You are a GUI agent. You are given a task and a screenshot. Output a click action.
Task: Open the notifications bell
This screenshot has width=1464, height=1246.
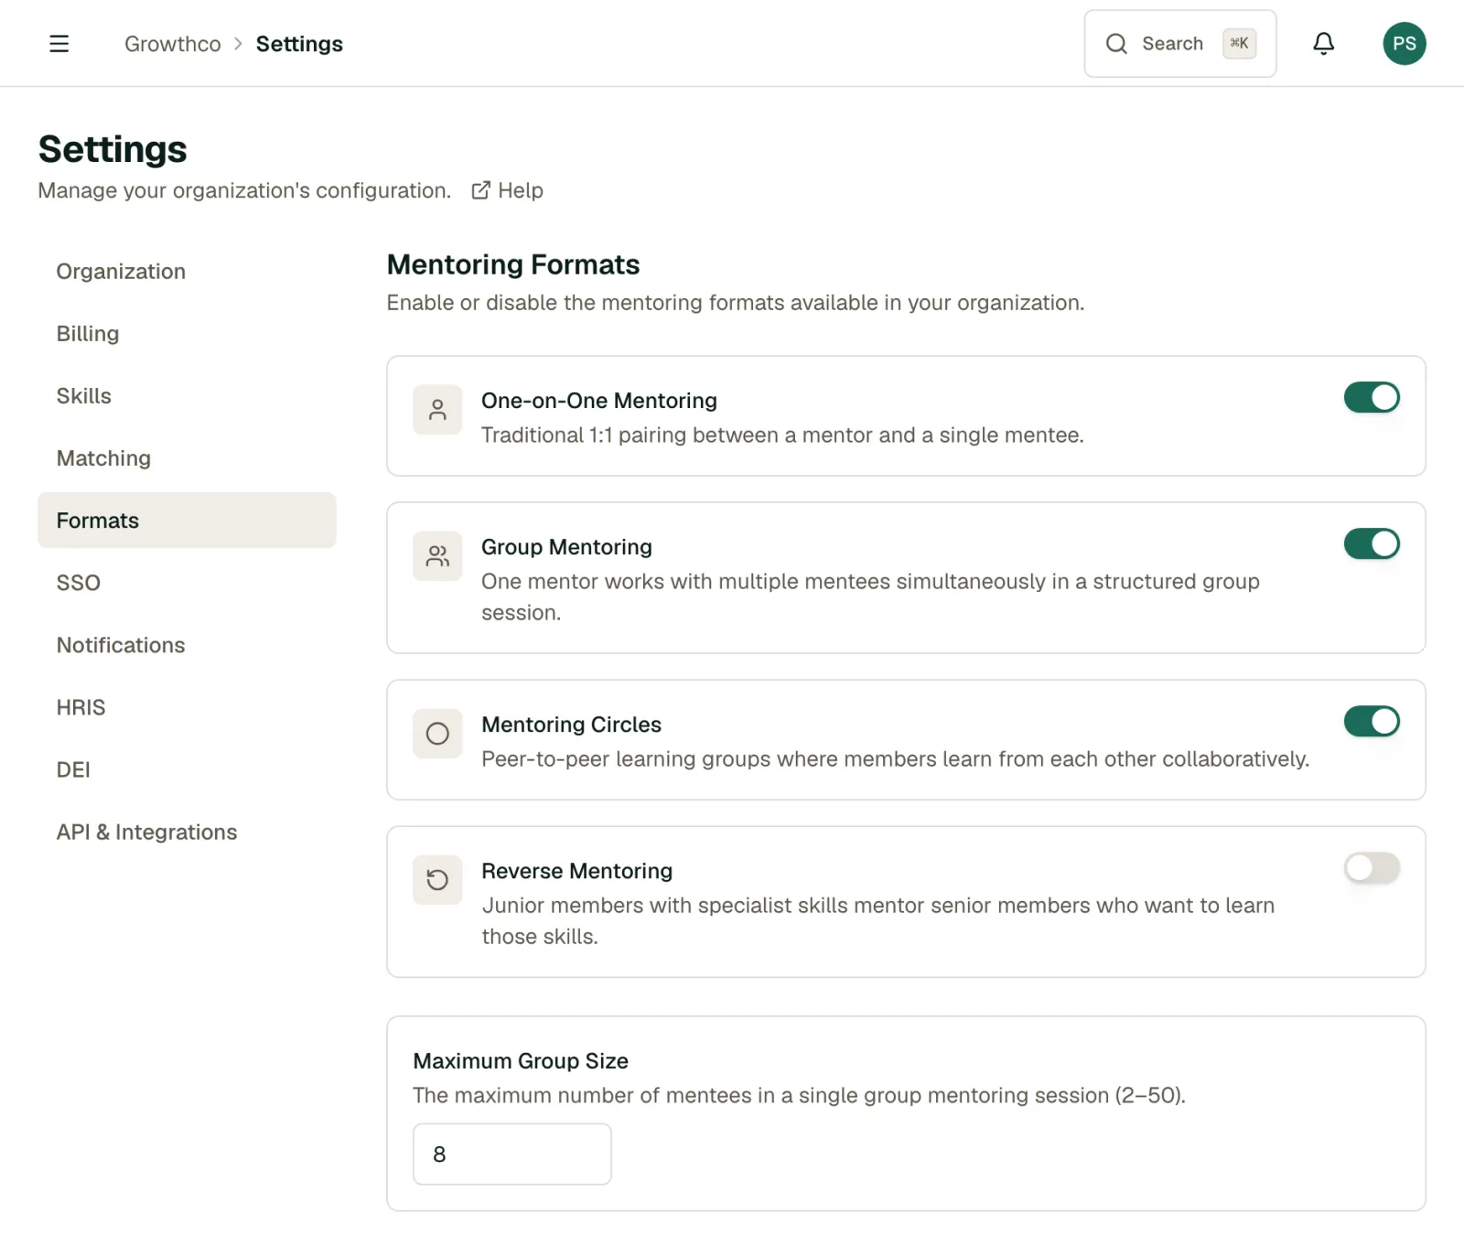[1323, 44]
